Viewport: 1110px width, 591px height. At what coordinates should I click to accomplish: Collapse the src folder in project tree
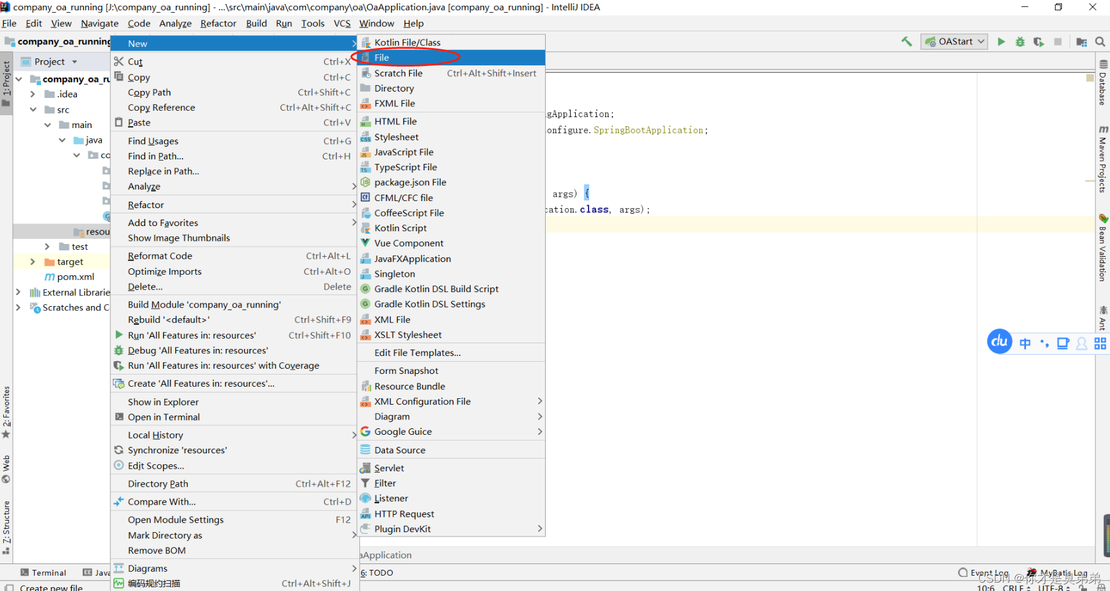click(33, 109)
